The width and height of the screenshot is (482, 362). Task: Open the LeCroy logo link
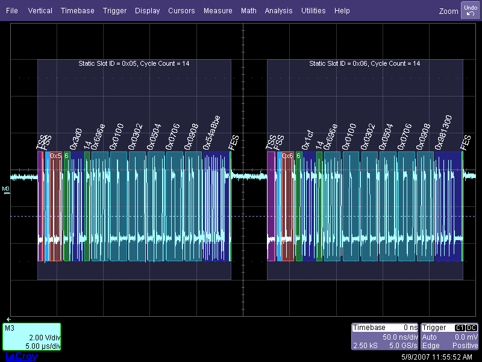[x=20, y=357]
